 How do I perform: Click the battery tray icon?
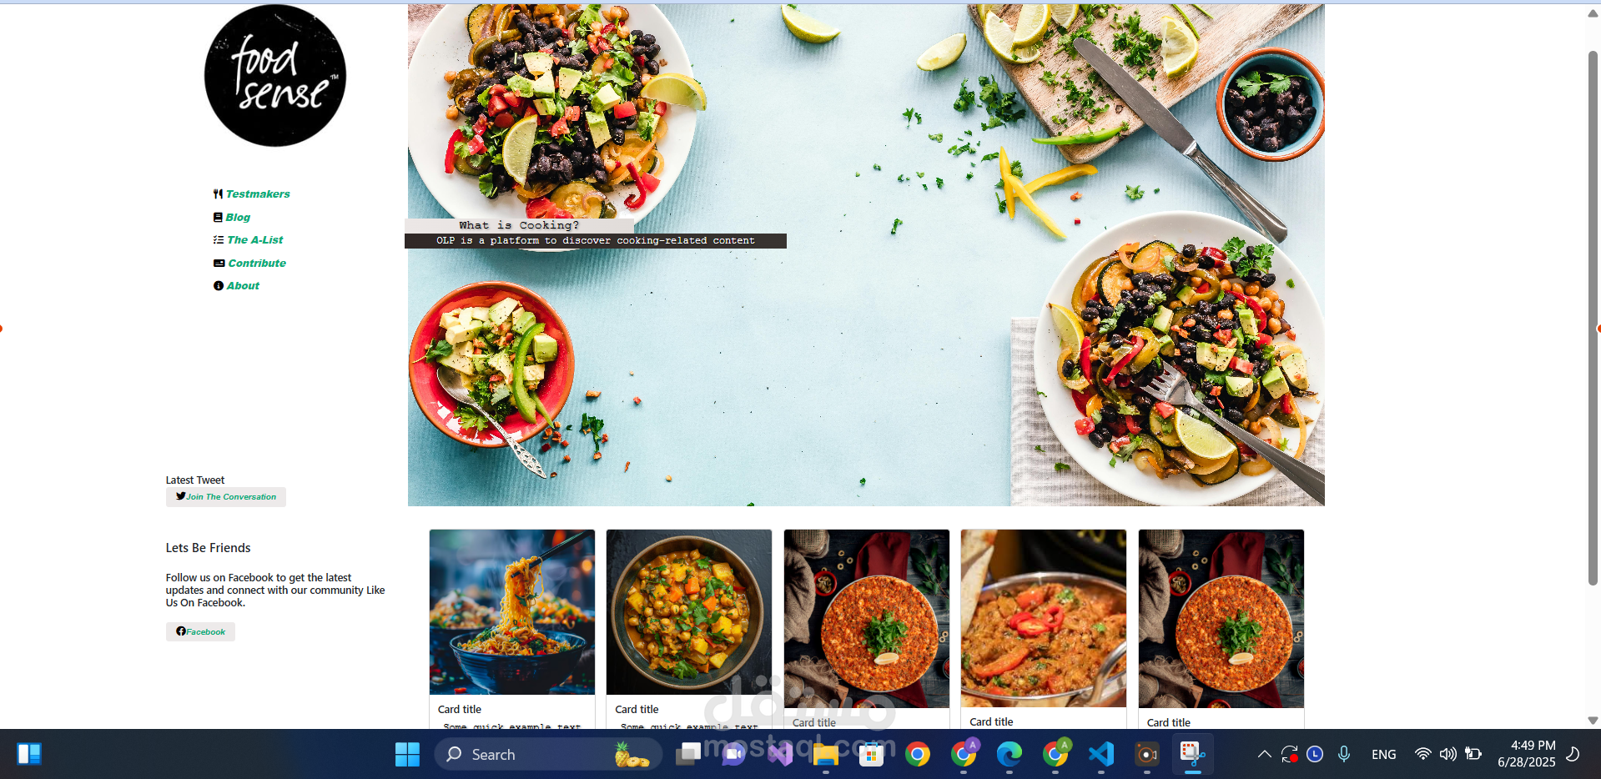1473,754
